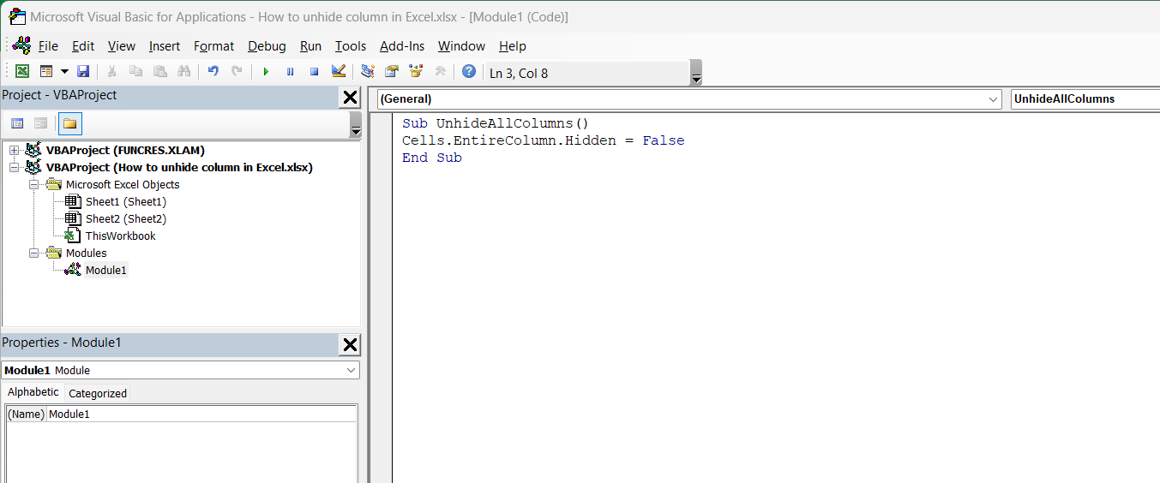Viewport: 1160px width, 483px height.
Task: Click the Redo arrow icon
Action: click(x=237, y=72)
